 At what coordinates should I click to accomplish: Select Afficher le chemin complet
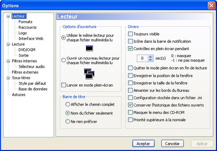(x=68, y=104)
